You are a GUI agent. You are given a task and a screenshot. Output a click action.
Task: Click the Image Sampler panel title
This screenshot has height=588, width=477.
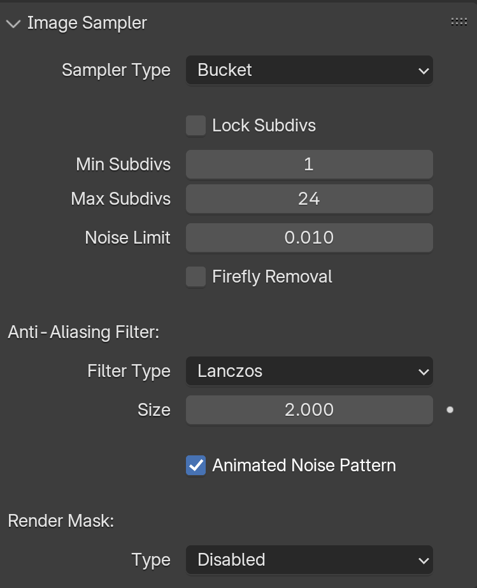pyautogui.click(x=87, y=23)
